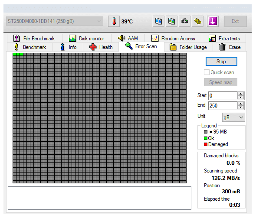Click the gray 95 MB legend swatch
Viewport: 256px width, 218px height.
[206, 132]
